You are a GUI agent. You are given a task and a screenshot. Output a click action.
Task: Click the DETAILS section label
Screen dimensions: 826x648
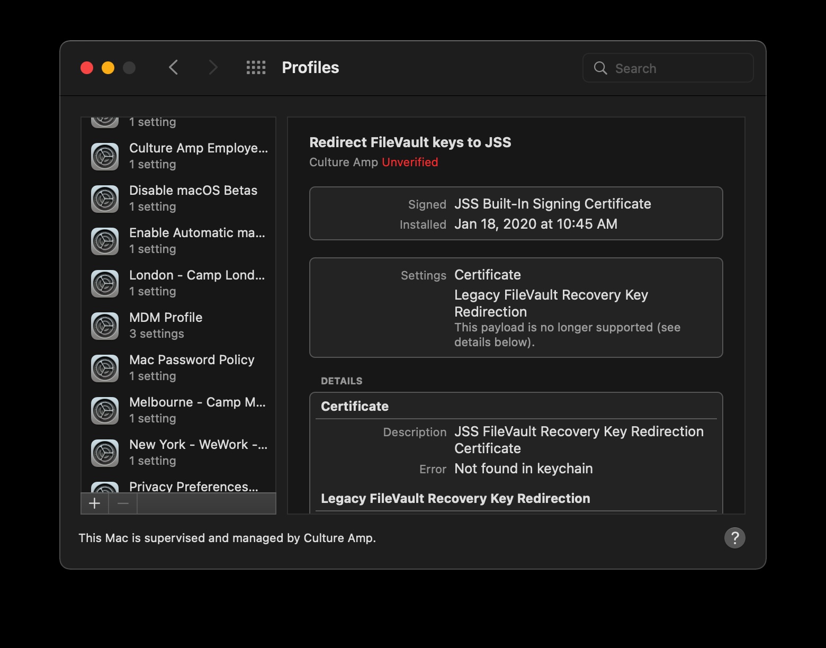pos(342,381)
